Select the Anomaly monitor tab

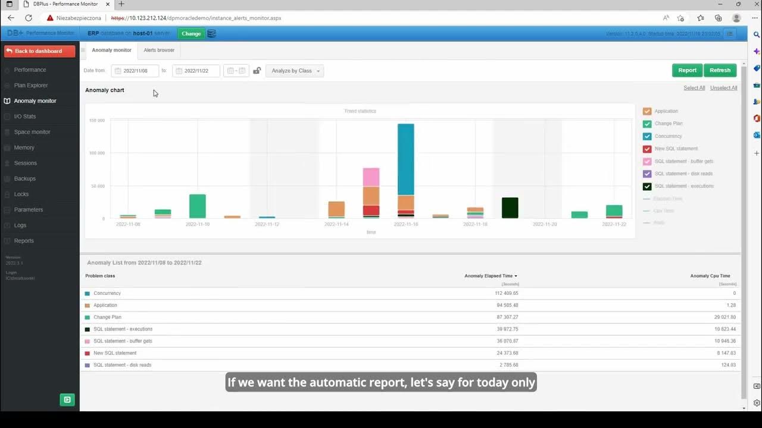coord(111,50)
